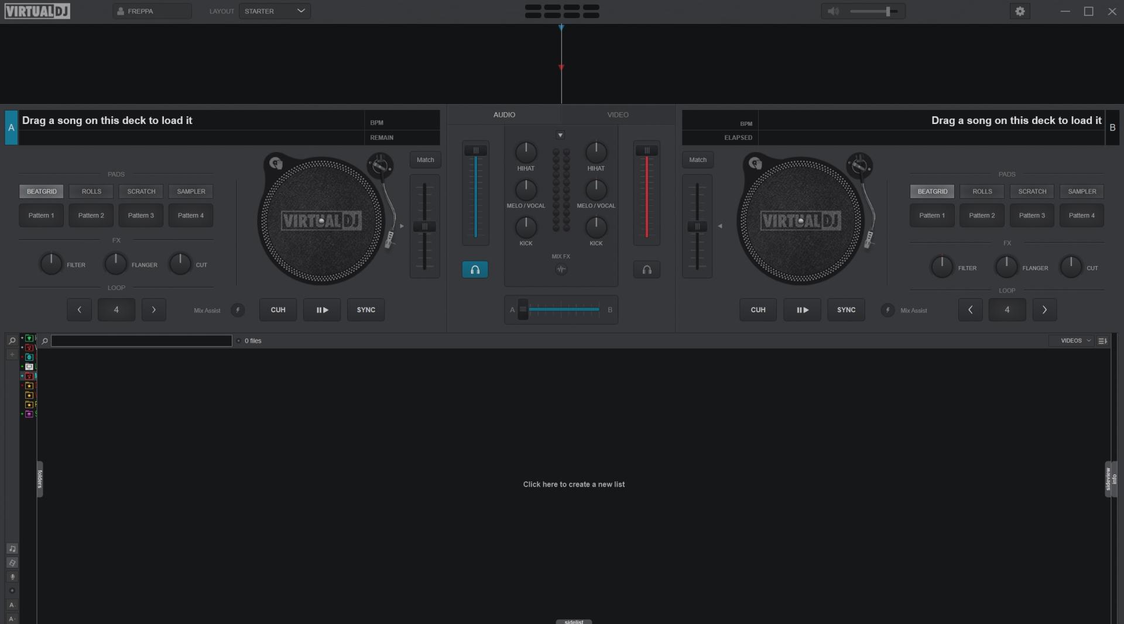Click the Mix FX waveform icon
Image resolution: width=1124 pixels, height=624 pixels.
tap(561, 270)
